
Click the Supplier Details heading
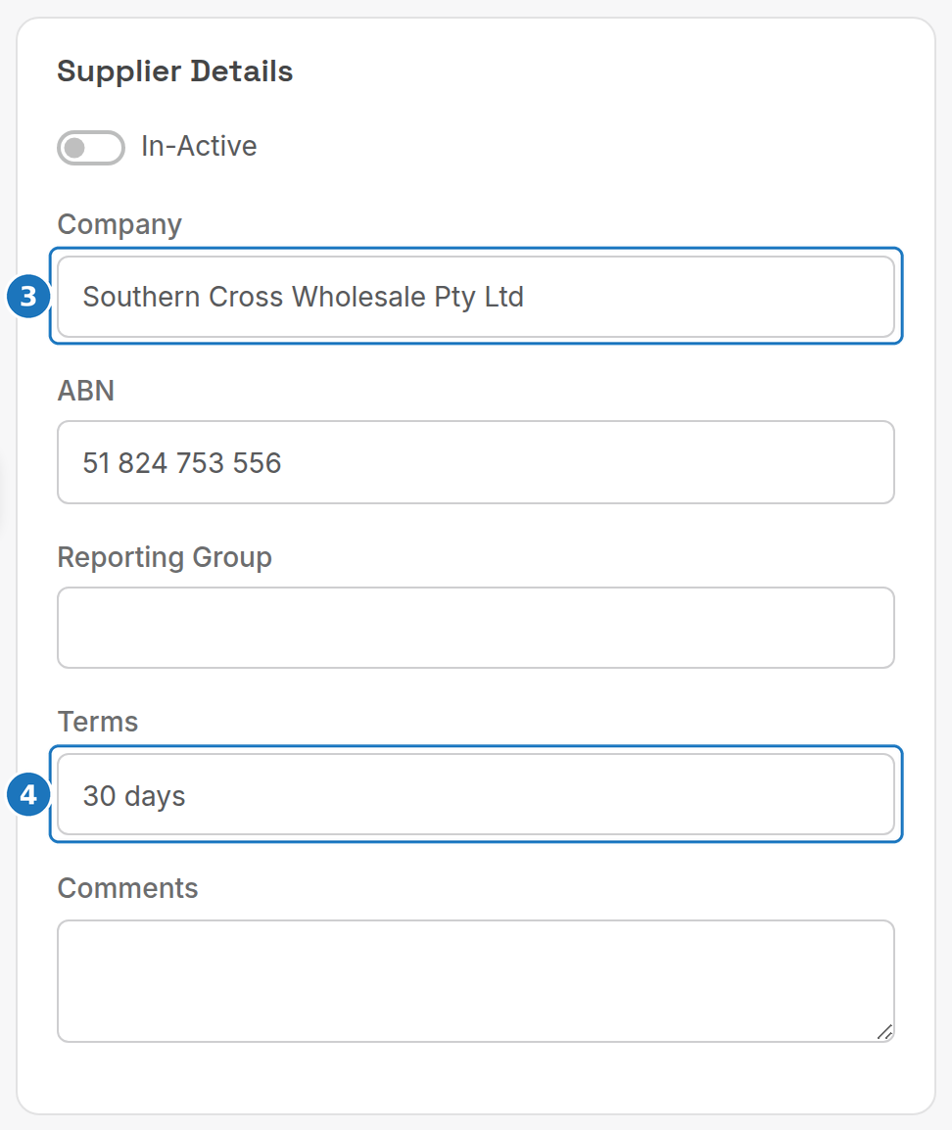coord(175,71)
